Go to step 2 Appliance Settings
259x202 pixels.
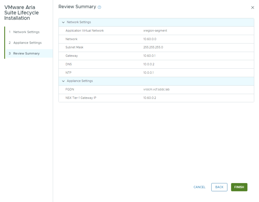tap(27, 43)
